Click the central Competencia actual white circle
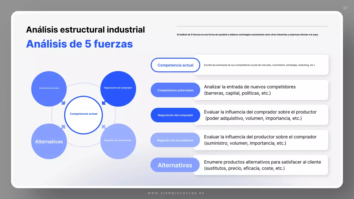This screenshot has width=354, height=199. (x=83, y=115)
